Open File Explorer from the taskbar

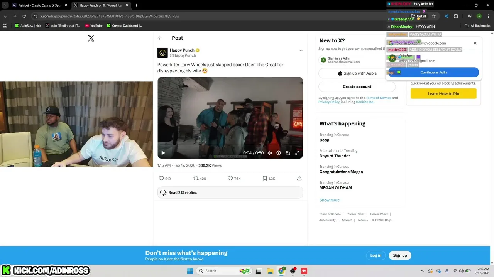270,271
